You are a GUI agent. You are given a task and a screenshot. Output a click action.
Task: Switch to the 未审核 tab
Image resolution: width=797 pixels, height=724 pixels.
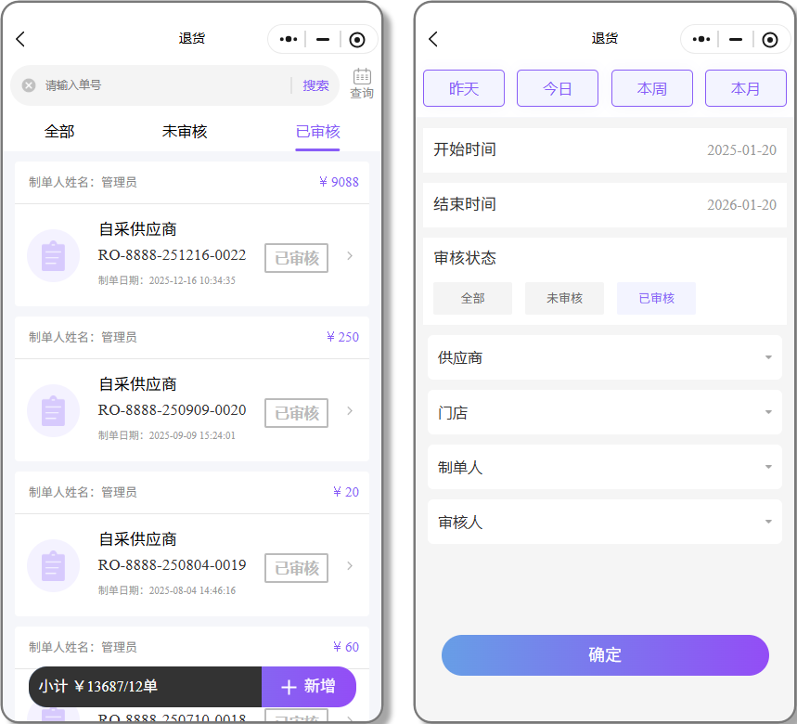coord(185,132)
